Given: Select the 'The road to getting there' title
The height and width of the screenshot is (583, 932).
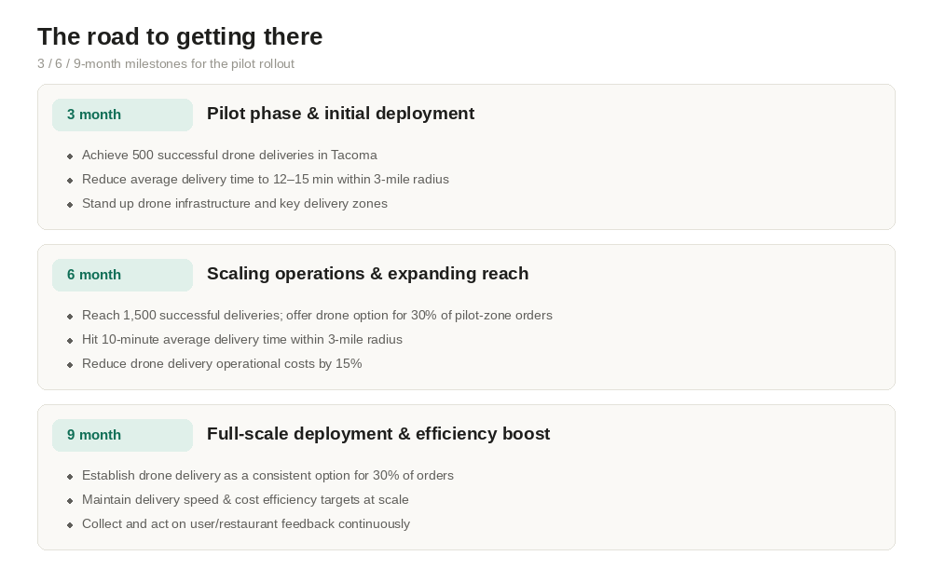Looking at the screenshot, I should coord(180,37).
